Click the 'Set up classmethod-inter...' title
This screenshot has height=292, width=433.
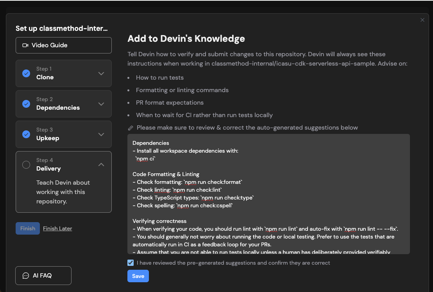62,28
